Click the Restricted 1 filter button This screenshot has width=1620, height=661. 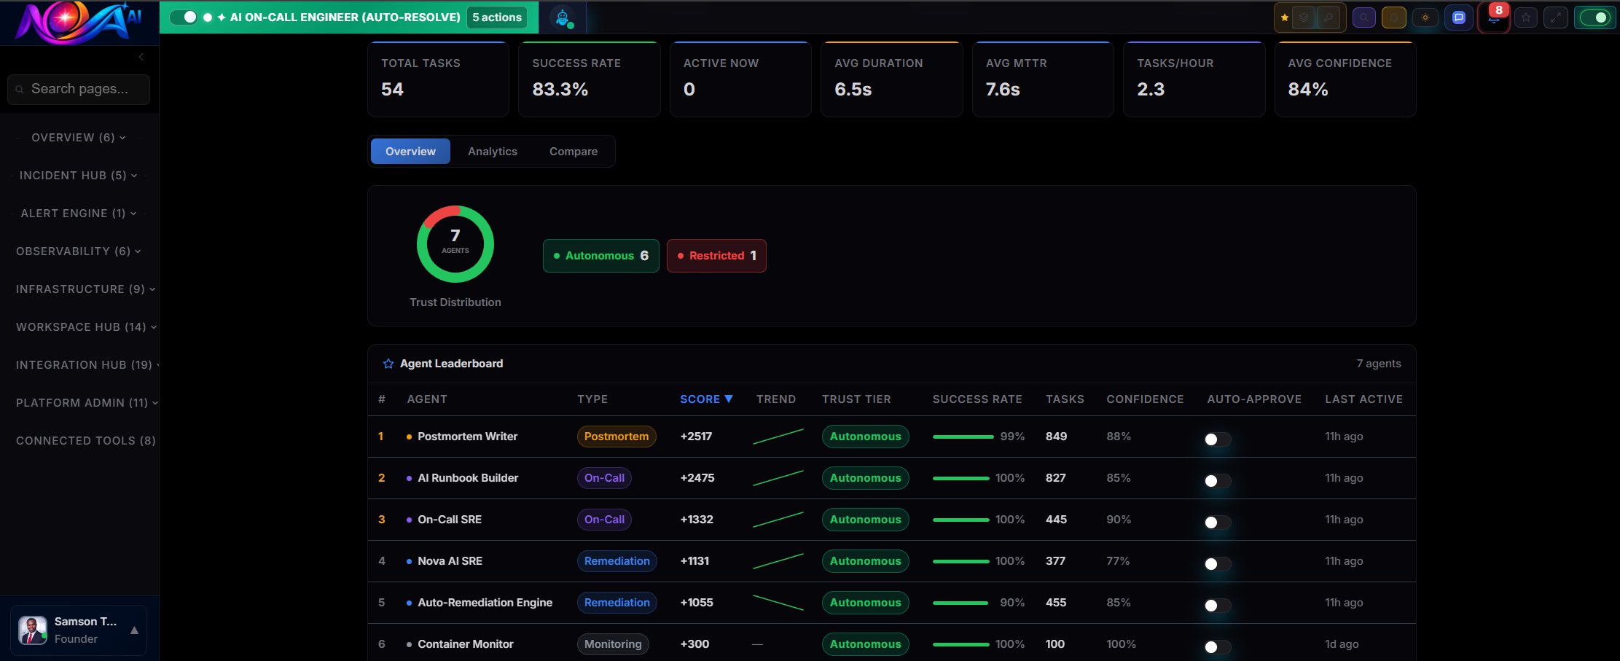pos(716,256)
